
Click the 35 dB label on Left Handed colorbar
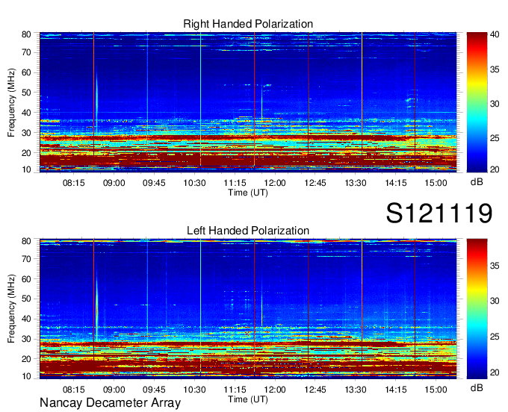(495, 266)
